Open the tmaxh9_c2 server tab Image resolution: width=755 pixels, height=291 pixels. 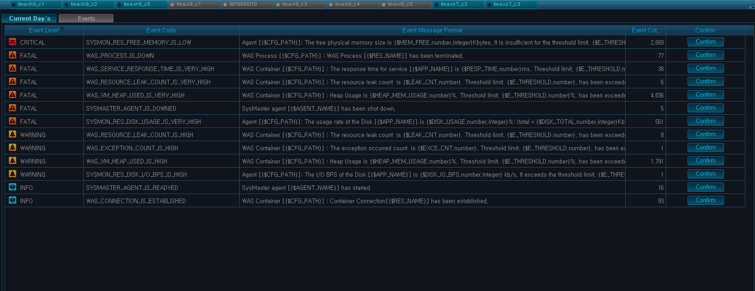88,5
